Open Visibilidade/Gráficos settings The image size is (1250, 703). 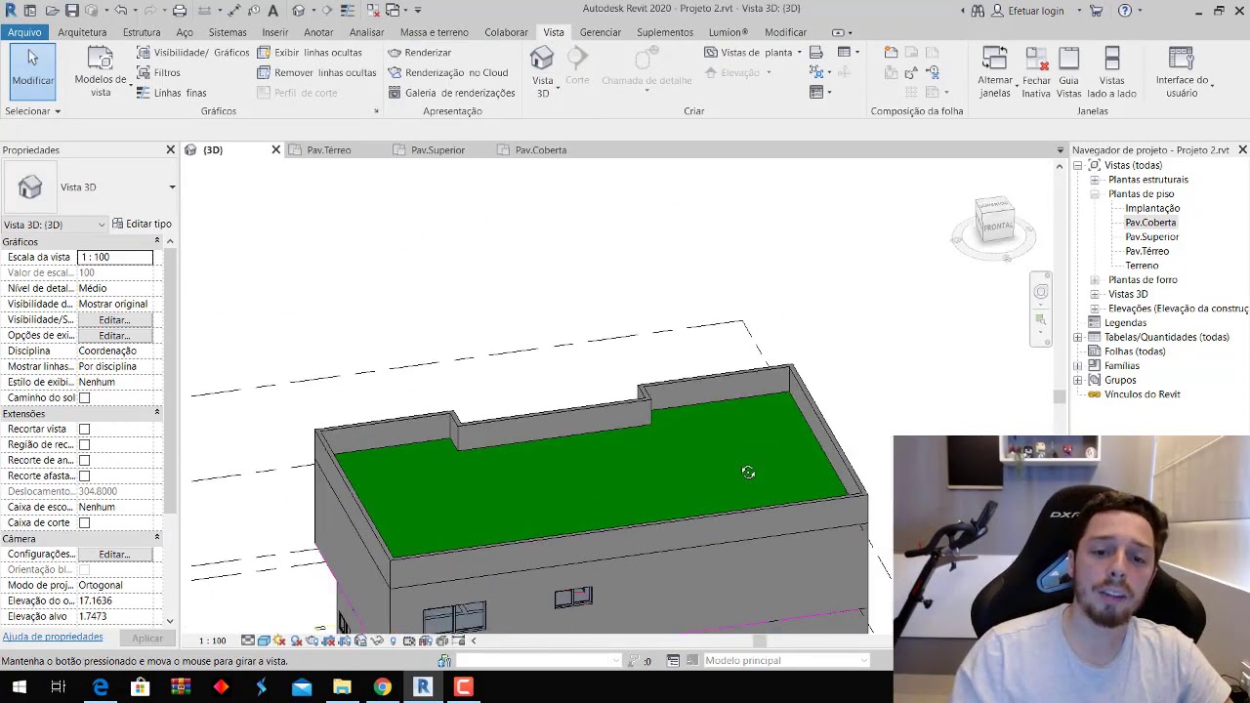[193, 53]
